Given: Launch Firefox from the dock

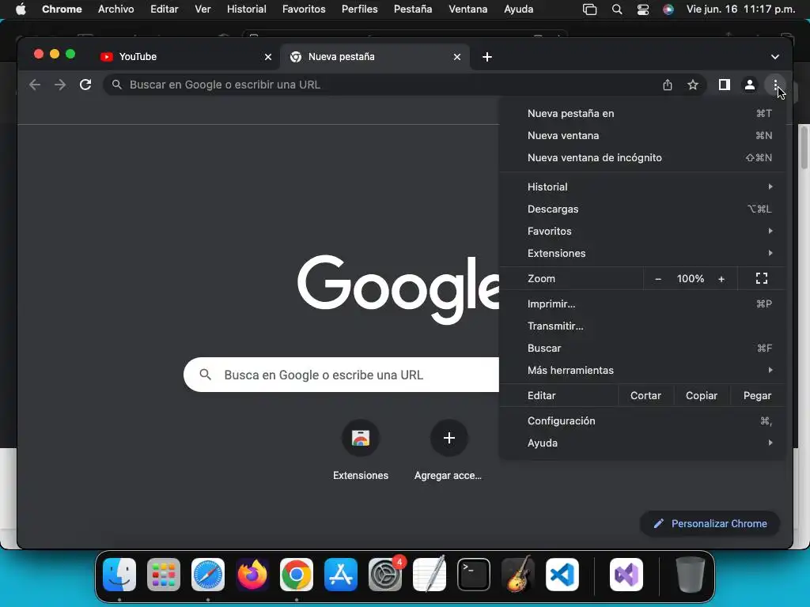Looking at the screenshot, I should click(252, 575).
